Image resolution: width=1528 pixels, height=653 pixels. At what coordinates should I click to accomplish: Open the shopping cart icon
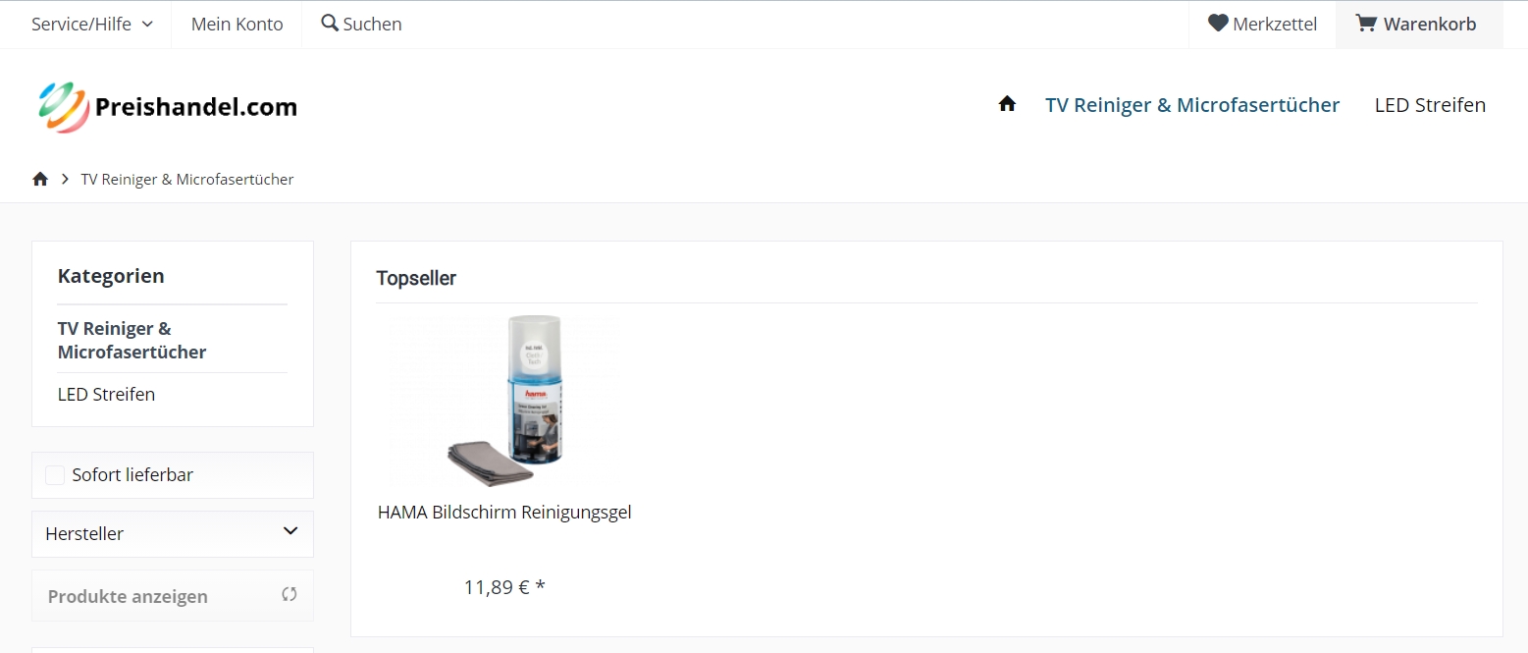pyautogui.click(x=1365, y=23)
